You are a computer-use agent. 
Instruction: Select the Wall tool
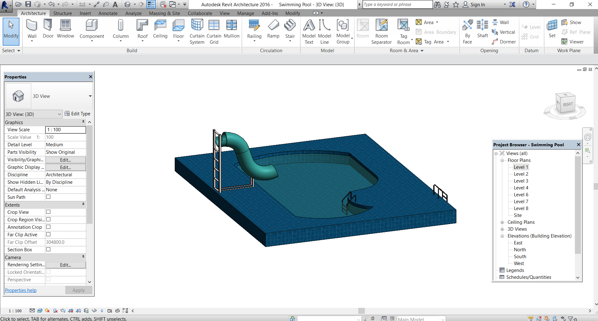point(32,30)
